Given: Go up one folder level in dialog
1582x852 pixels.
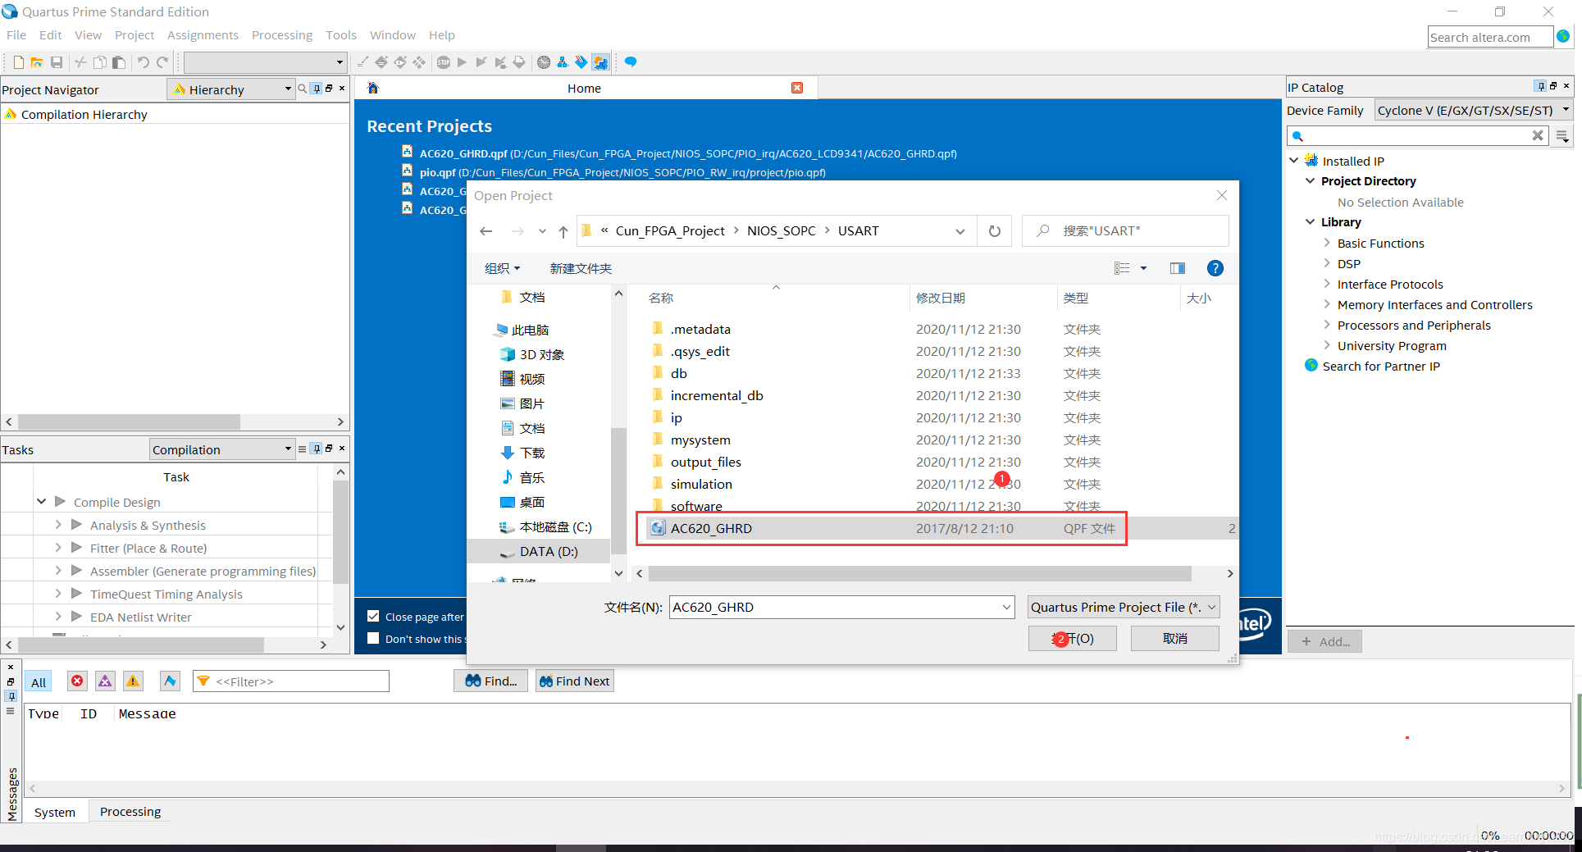Looking at the screenshot, I should tap(563, 231).
